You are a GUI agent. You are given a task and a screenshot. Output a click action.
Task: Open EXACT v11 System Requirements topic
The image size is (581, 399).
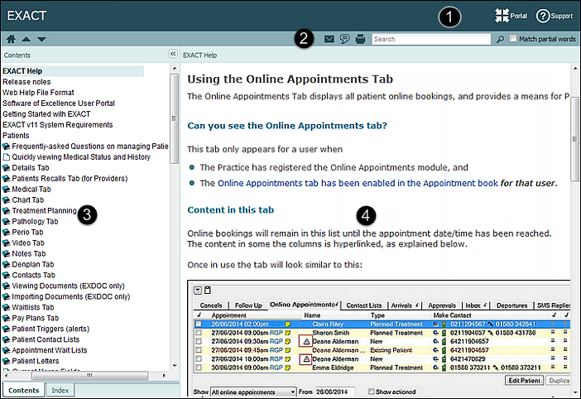(57, 125)
